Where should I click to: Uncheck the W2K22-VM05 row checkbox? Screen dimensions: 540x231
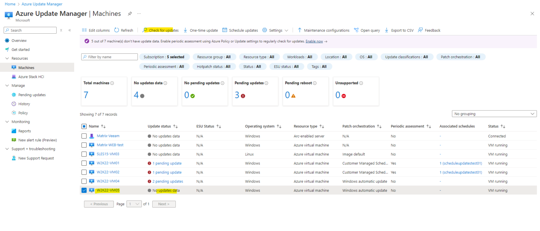click(x=84, y=190)
